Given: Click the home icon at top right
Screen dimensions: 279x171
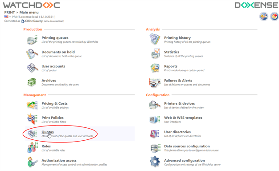Looking at the screenshot, I should click(275, 17).
